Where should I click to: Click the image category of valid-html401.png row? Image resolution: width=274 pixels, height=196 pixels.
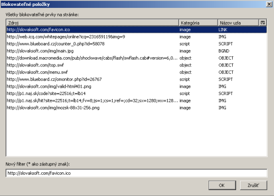tap(185, 87)
